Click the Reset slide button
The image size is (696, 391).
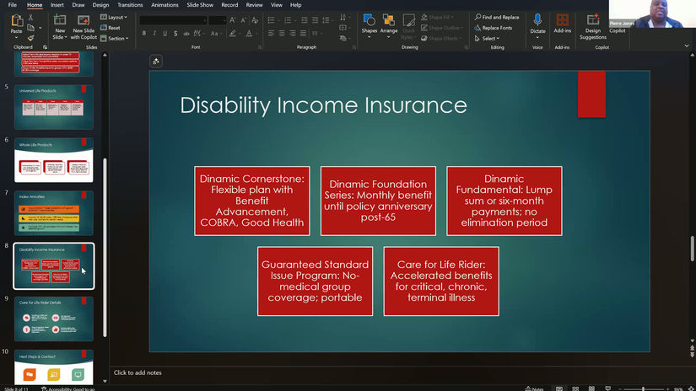(111, 28)
